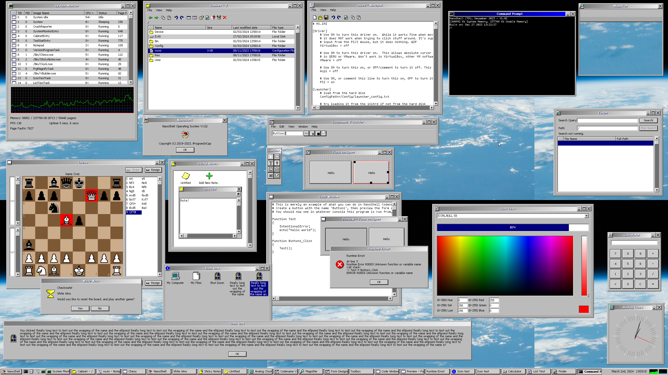The width and height of the screenshot is (668, 375).
Task: Click the green Add New Note plus icon
Action: pos(209,176)
